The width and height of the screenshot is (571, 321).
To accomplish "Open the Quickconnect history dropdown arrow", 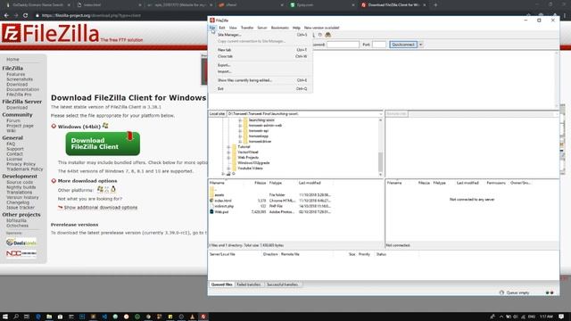I will point(420,45).
